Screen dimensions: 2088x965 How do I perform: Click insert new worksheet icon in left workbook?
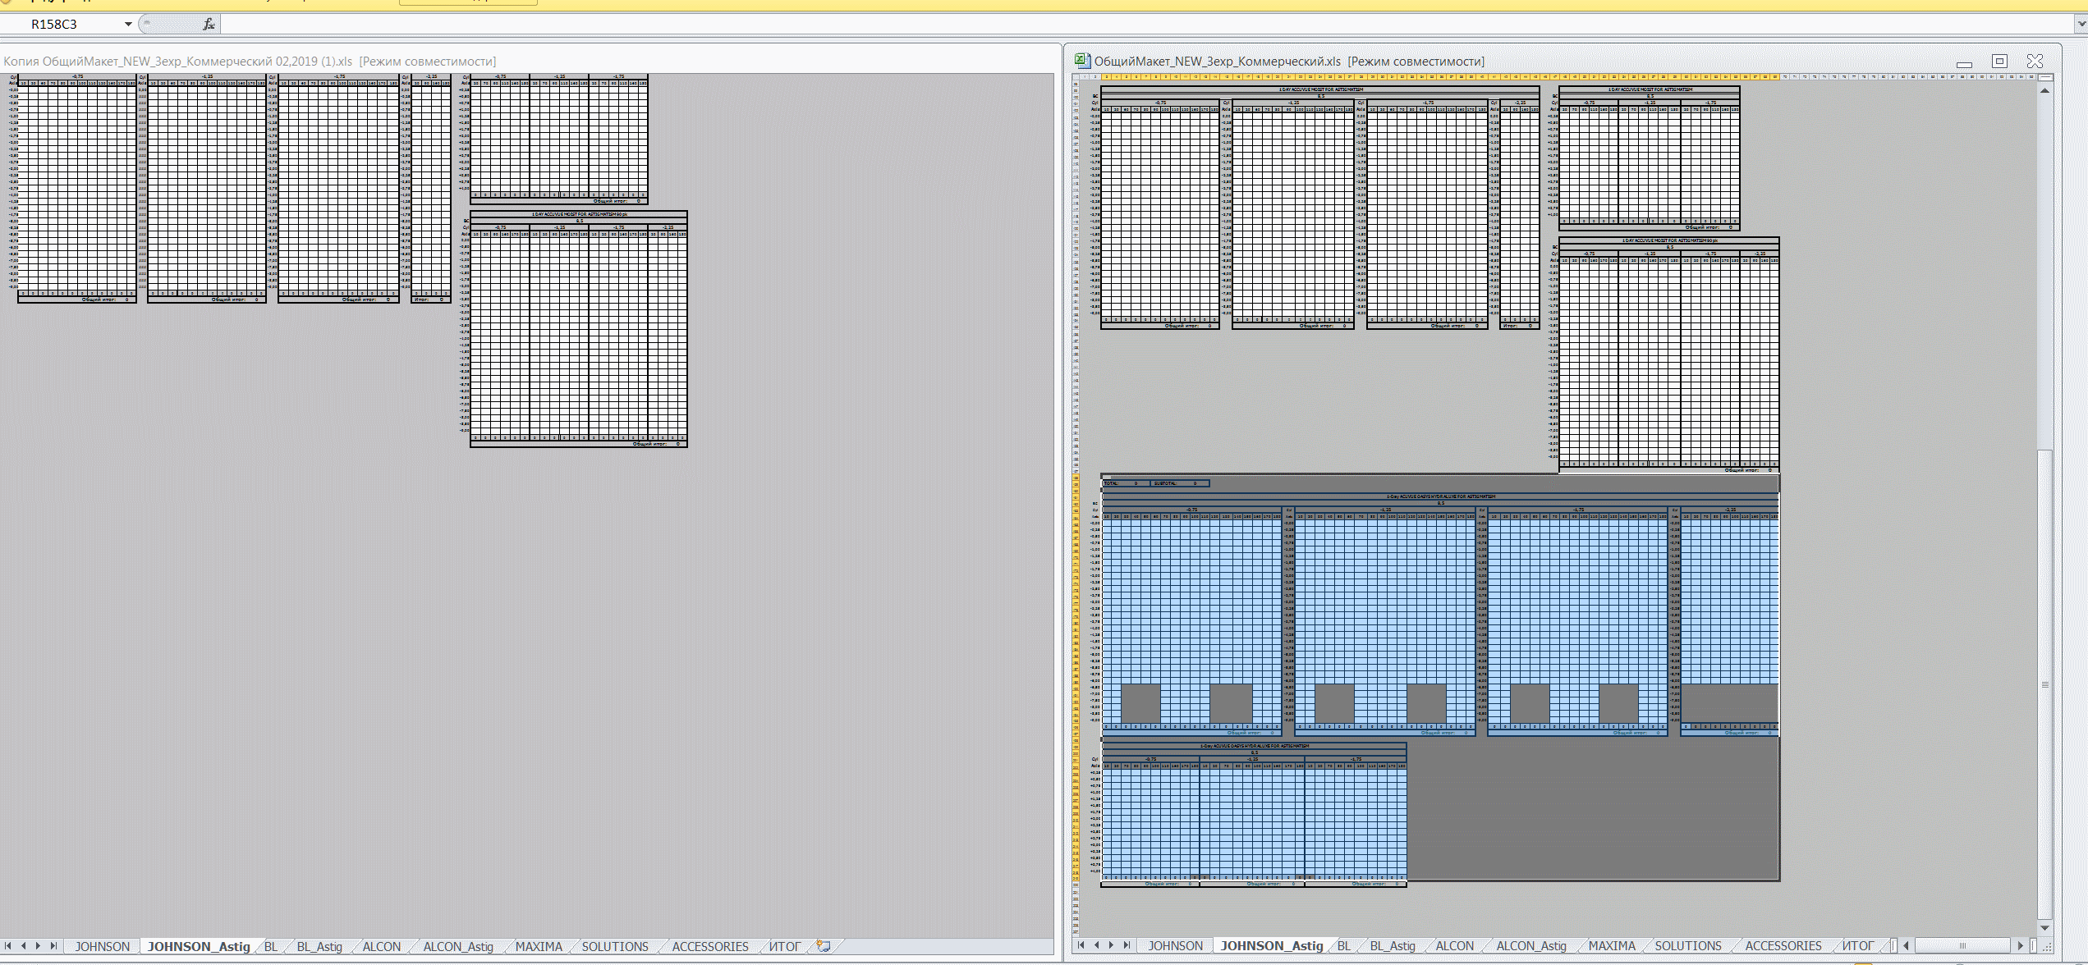point(824,946)
